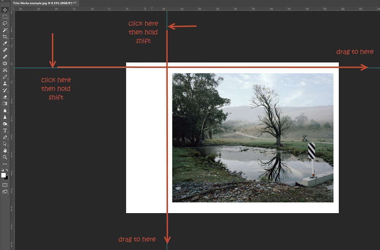Select the Move tool
The width and height of the screenshot is (380, 250).
[5, 10]
